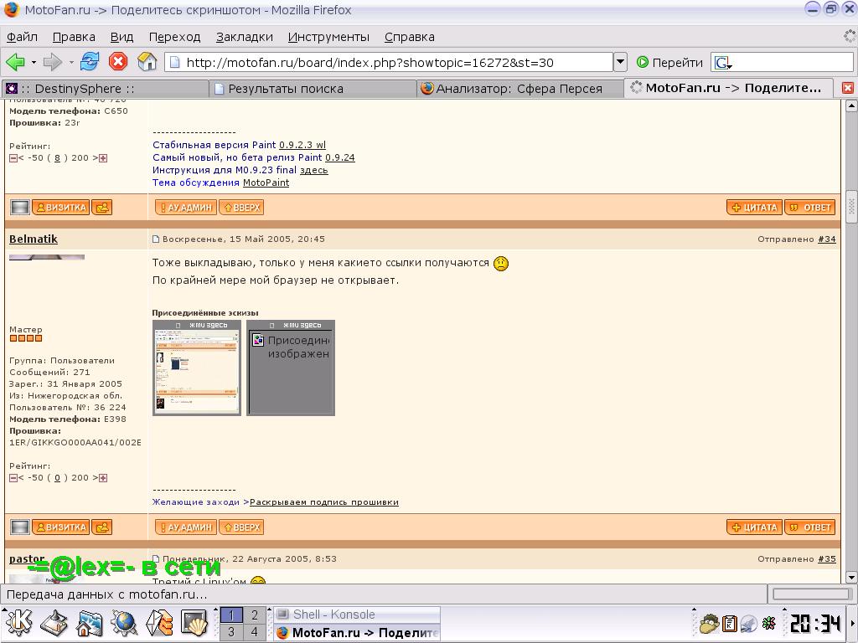Screen dimensions: 858x643
Task: Open the Файл menu
Action: (22, 37)
